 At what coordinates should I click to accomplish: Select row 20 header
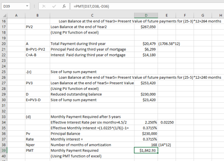point(4,44)
